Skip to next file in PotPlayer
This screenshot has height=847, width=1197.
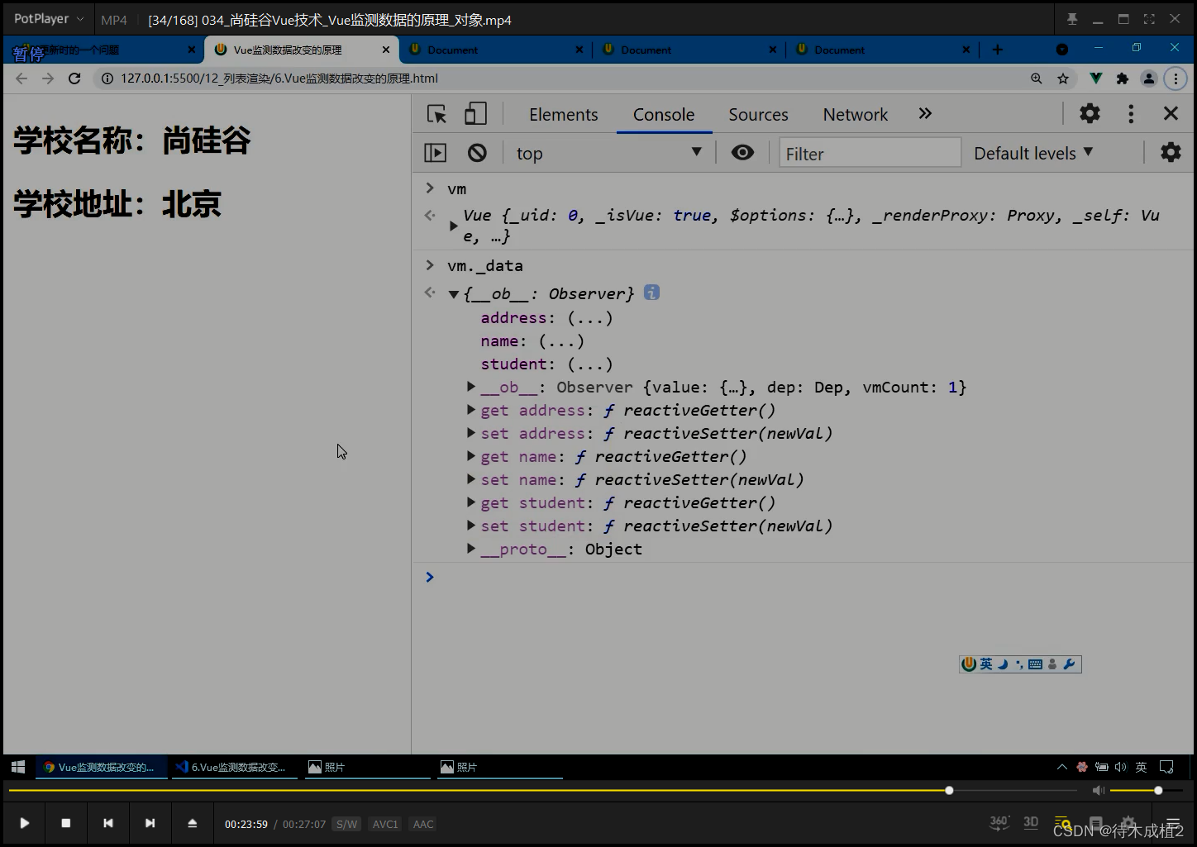[150, 823]
